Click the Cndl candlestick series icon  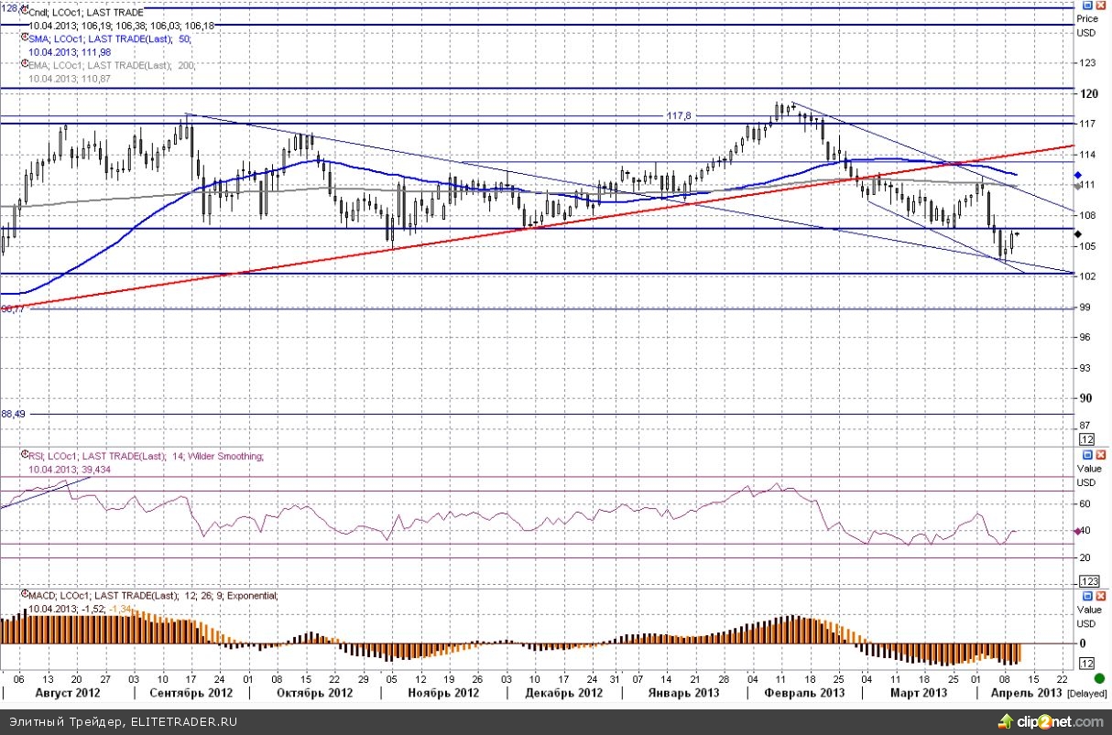pyautogui.click(x=24, y=12)
